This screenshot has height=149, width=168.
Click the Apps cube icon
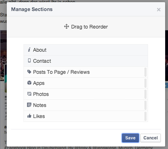tap(29, 83)
